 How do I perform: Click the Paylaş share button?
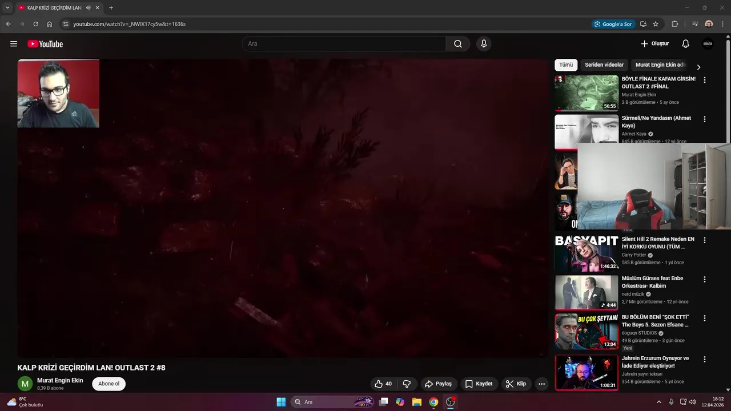(x=438, y=384)
